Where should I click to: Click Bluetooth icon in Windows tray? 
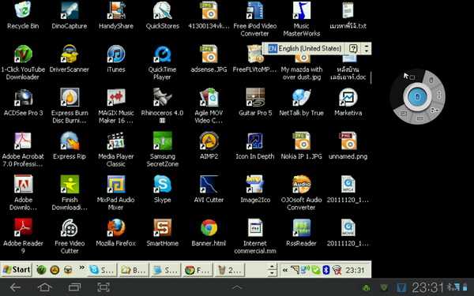pyautogui.click(x=325, y=270)
